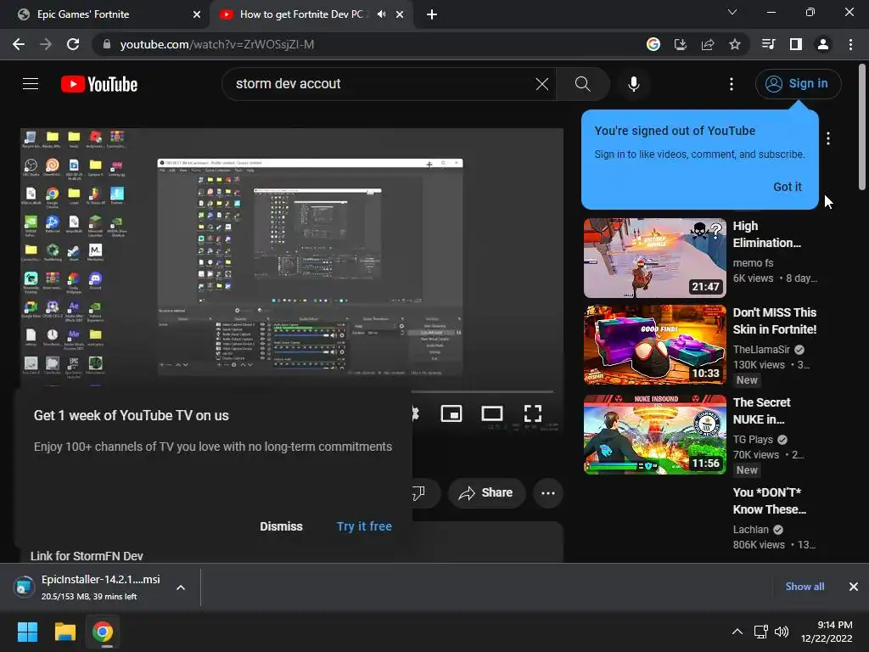Image resolution: width=869 pixels, height=652 pixels.
Task: Switch to Epic Games' Fortnite tab
Action: (x=104, y=14)
